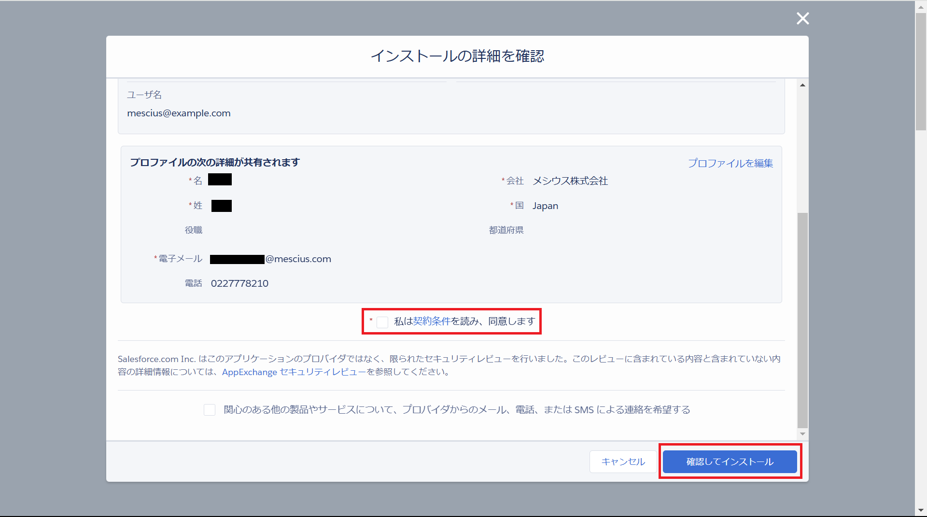Open the プロファイルを編集 link
927x517 pixels.
tap(730, 163)
